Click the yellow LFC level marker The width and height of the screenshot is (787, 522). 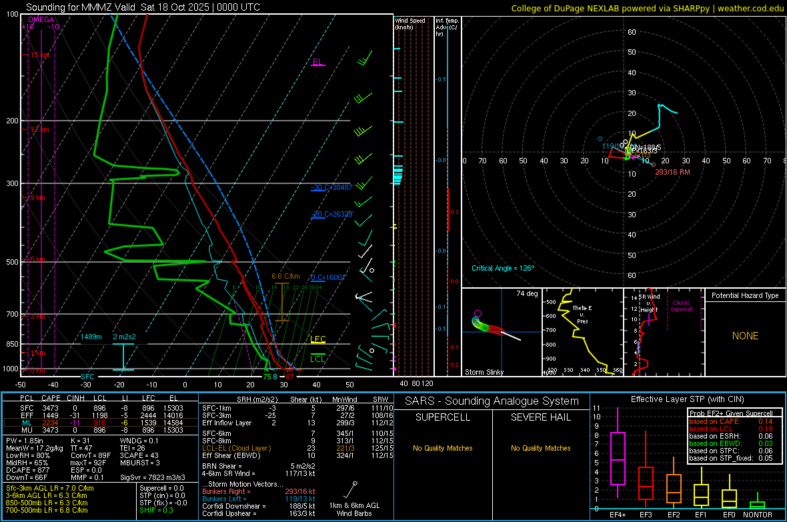point(317,340)
